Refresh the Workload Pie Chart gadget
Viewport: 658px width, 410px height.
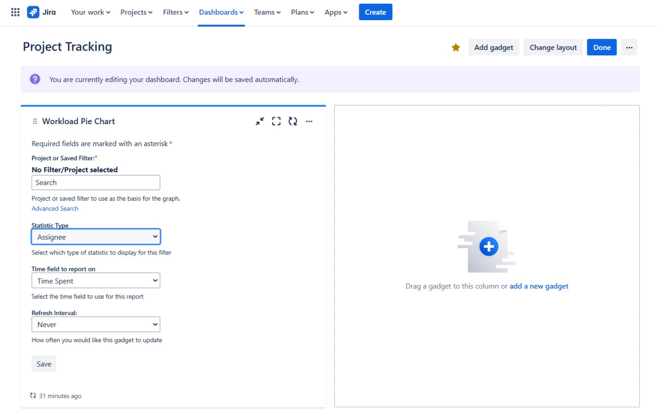[x=292, y=121]
